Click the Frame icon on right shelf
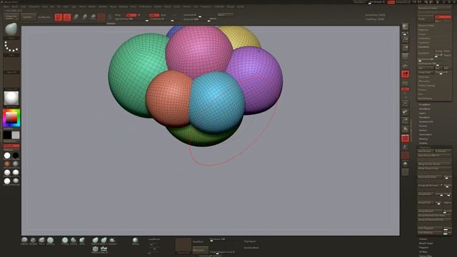 [405, 104]
